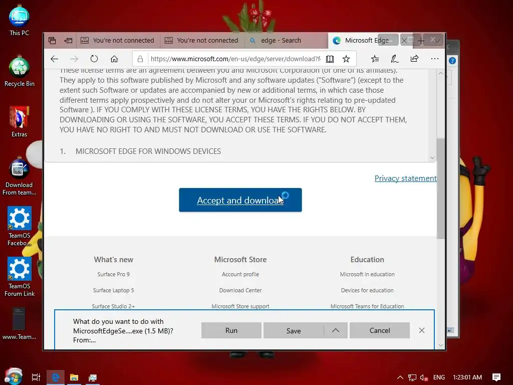Image resolution: width=513 pixels, height=385 pixels.
Task: Click the forward navigation arrow
Action: point(74,59)
